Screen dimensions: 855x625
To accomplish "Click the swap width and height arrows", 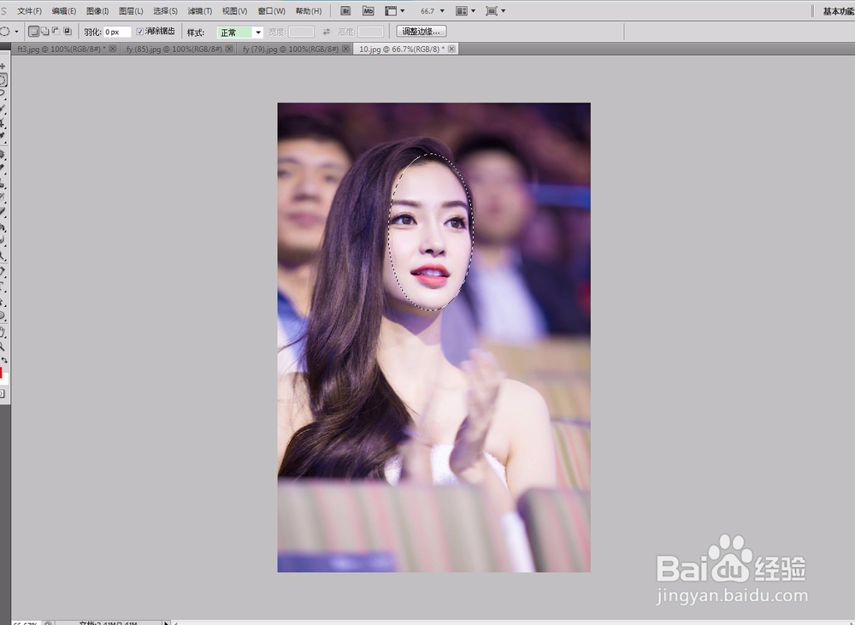I will coord(326,32).
